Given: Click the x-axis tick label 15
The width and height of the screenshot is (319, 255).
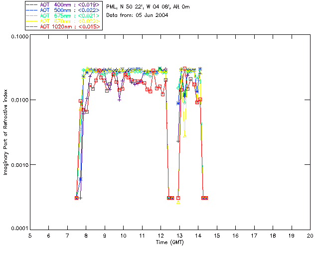Looking at the screenshot, I should click(x=217, y=236).
